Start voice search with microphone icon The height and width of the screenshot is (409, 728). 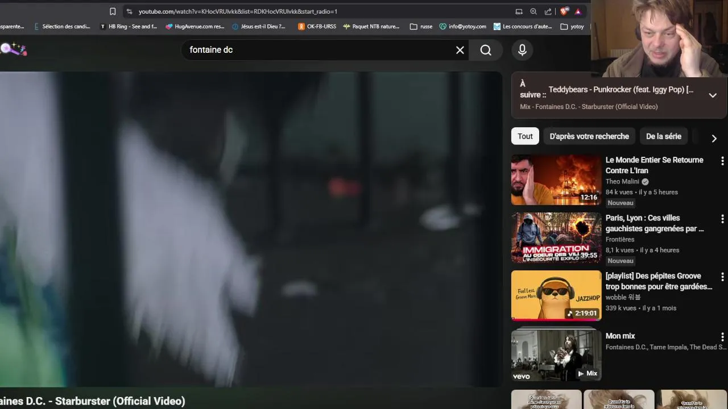click(522, 50)
